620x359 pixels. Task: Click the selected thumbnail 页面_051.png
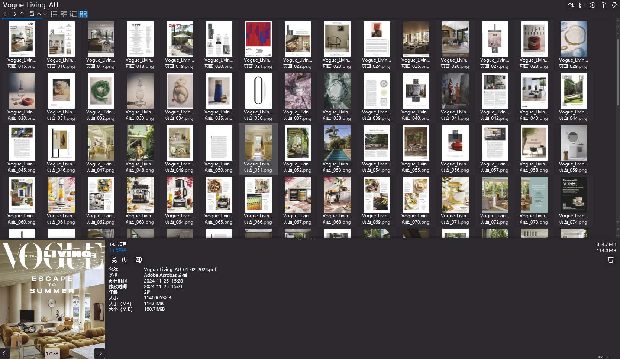[x=258, y=143]
